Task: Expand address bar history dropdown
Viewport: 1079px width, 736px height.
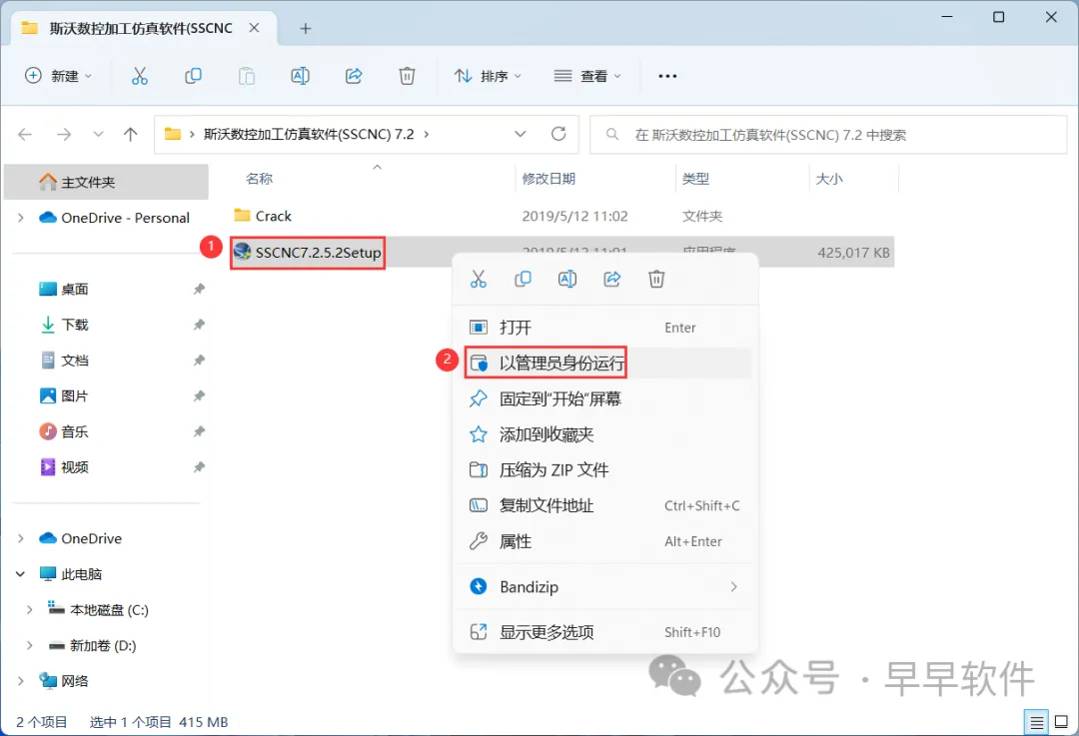Action: pos(521,134)
